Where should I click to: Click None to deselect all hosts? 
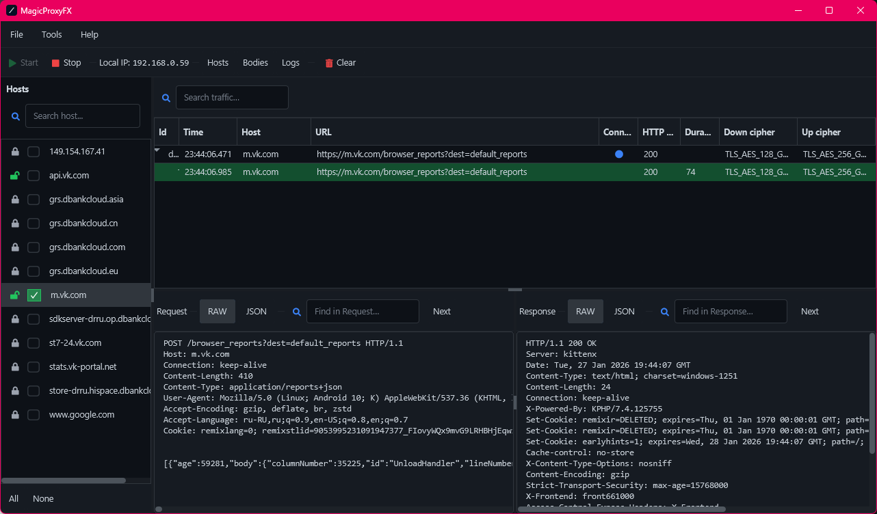click(43, 499)
